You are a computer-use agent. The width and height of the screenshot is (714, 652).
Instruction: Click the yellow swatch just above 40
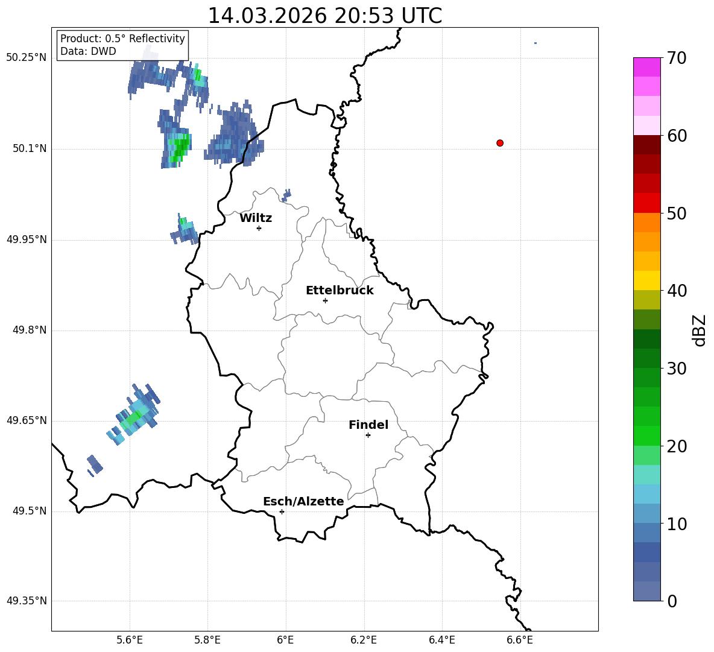647,280
